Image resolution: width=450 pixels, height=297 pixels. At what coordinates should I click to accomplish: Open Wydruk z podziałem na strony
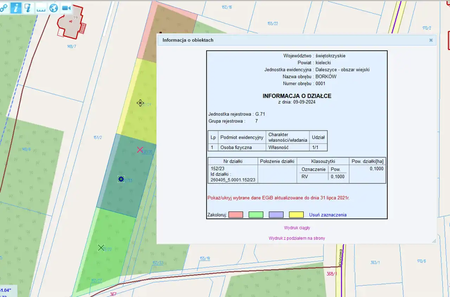(x=297, y=238)
